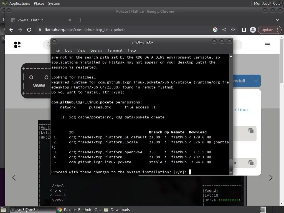Click the Flathub page scrollbar
Screen dimensions: 284x213
[x=281, y=62]
